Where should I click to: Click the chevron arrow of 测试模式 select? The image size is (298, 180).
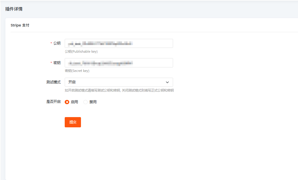click(167, 82)
